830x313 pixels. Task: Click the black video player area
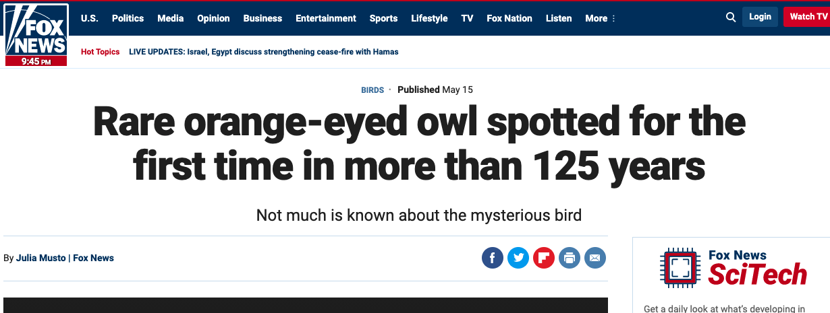(x=306, y=305)
